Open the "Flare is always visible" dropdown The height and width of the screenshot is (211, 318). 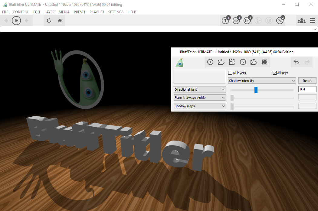pos(200,98)
